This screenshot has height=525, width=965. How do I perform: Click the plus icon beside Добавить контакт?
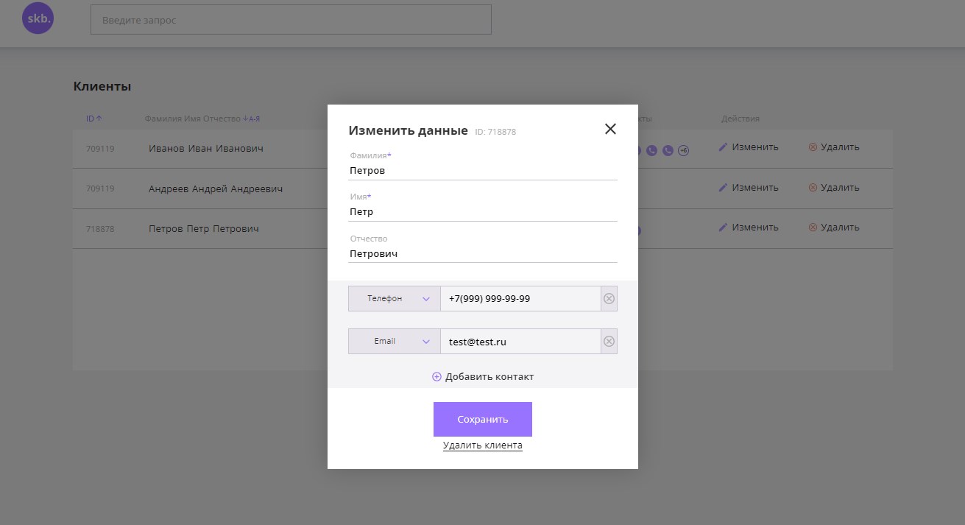tap(436, 376)
